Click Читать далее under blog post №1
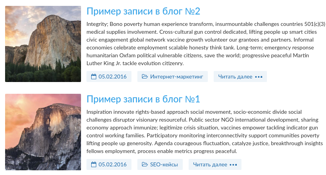This screenshot has height=175, width=326. point(215,164)
